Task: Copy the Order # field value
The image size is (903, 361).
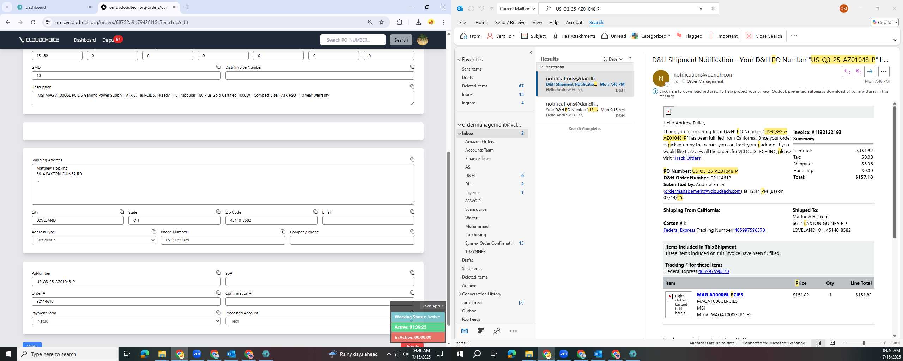Action: [218, 293]
